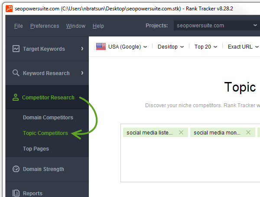Open the Exact URL dropdown
Viewport: 260px width, 197px height.
click(243, 47)
